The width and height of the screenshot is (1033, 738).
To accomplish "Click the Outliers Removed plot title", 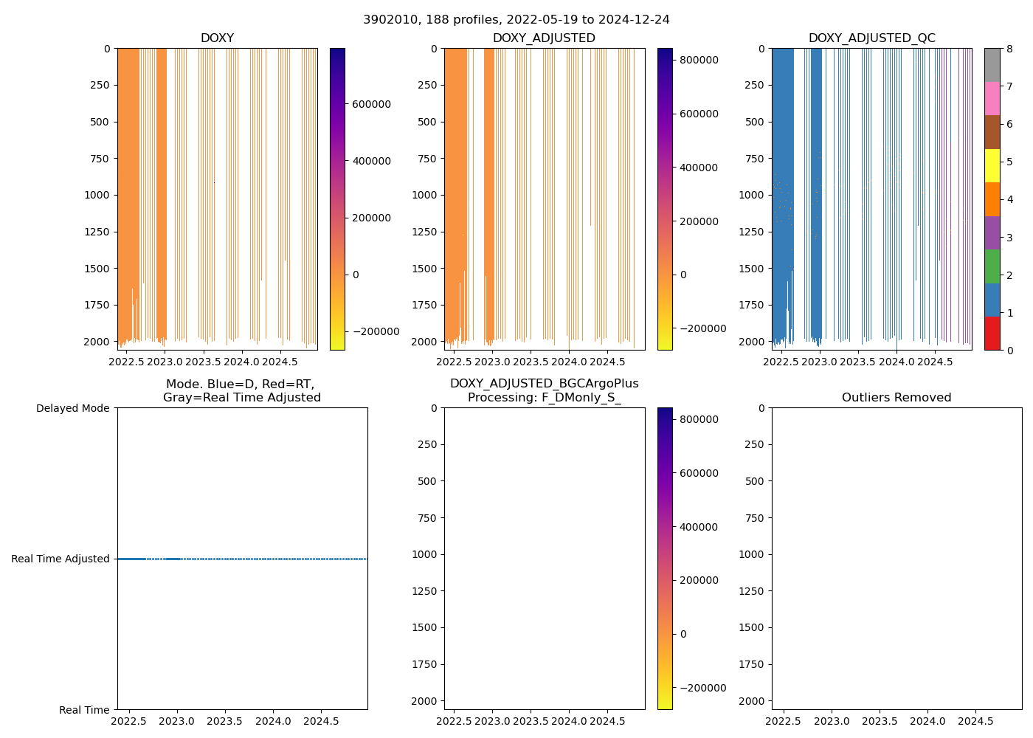I will point(896,398).
